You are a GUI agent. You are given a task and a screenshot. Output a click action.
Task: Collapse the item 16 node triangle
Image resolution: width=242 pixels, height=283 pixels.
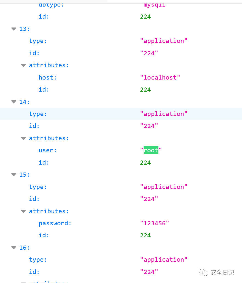tap(14, 248)
